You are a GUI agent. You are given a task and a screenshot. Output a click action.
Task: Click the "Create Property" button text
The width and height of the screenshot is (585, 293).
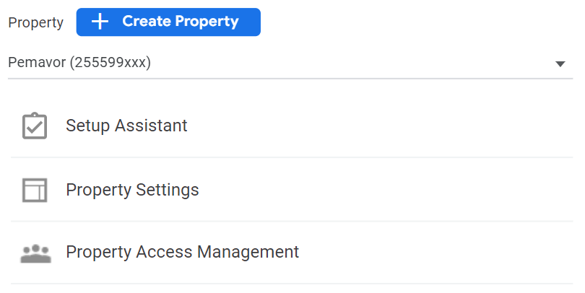[x=180, y=22]
